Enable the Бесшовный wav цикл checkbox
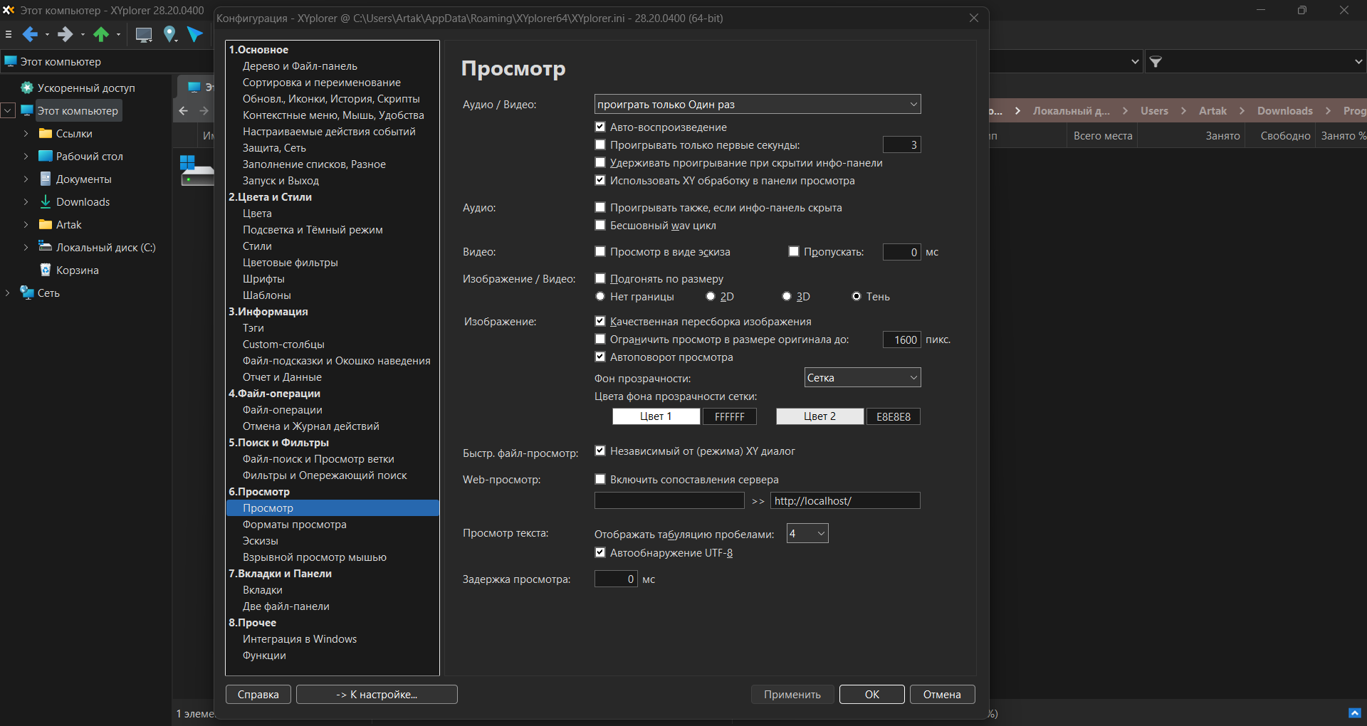The width and height of the screenshot is (1367, 726). (x=600, y=226)
